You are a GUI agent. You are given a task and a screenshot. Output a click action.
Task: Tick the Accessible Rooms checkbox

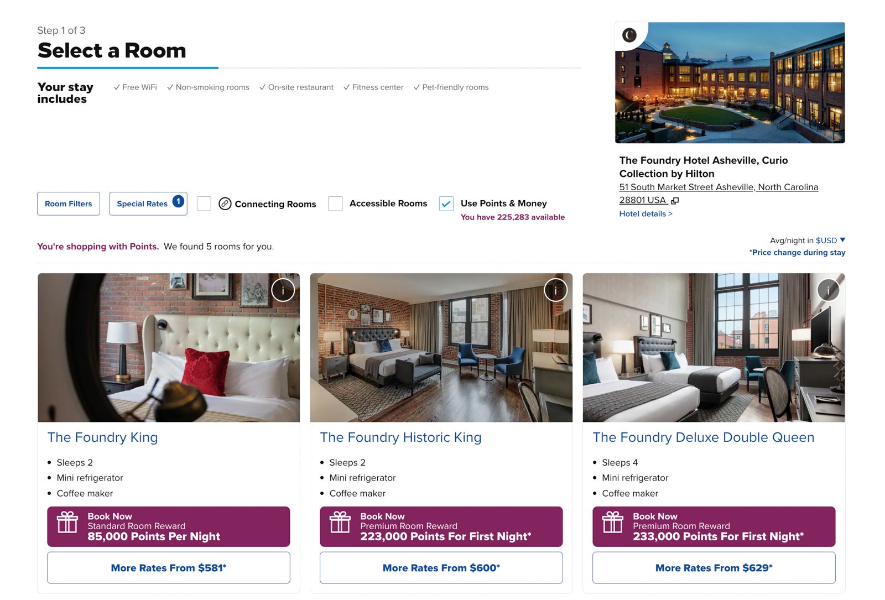point(335,204)
